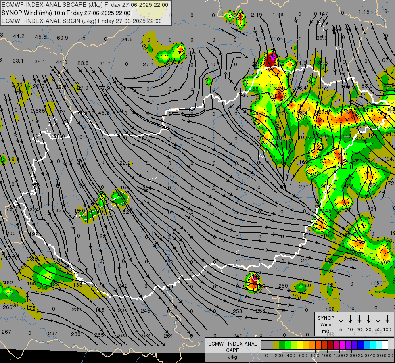The image size is (395, 363).
Task: Click the map value 45.5 near top left
Action: pos(41,37)
